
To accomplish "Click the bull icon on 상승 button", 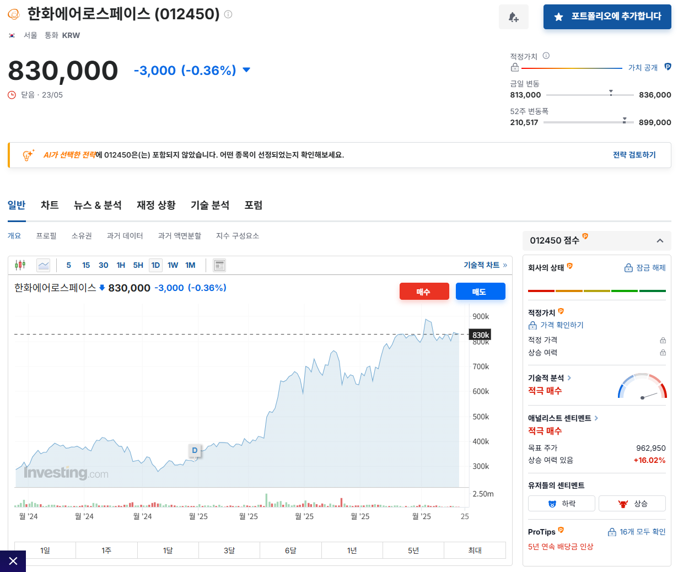I will pos(623,504).
